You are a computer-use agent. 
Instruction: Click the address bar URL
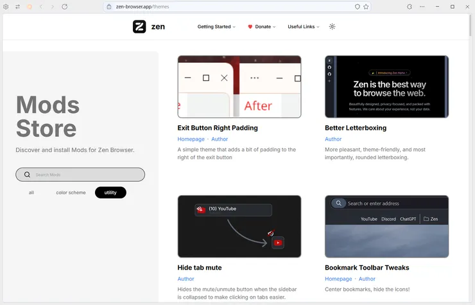[142, 6]
